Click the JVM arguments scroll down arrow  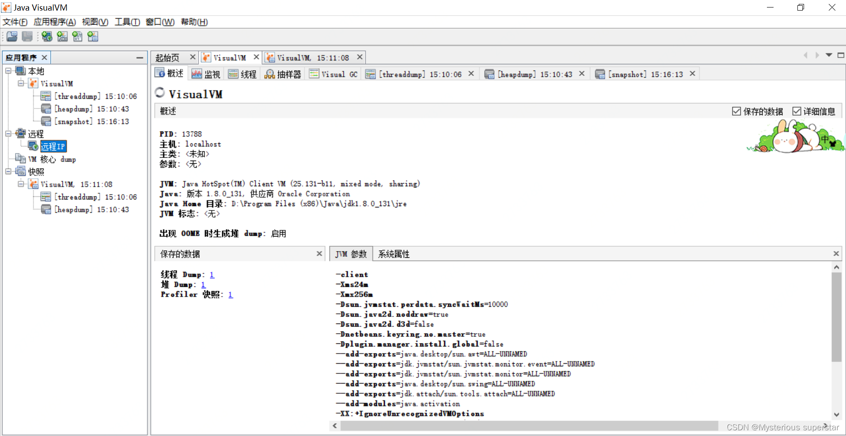coord(836,414)
